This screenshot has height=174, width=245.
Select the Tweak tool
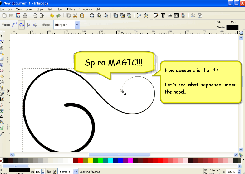click(2, 47)
